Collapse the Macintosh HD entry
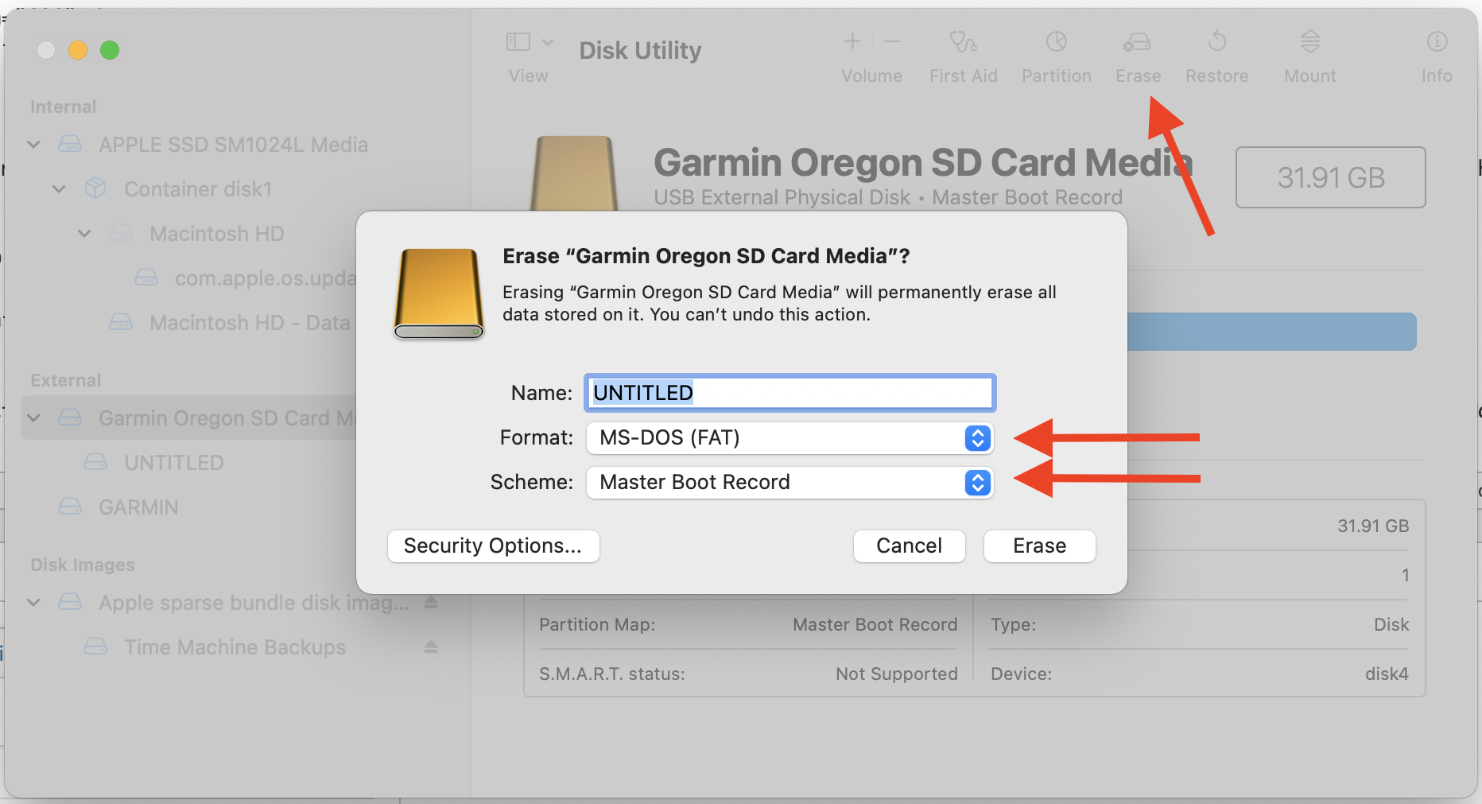This screenshot has width=1482, height=804. [x=84, y=234]
